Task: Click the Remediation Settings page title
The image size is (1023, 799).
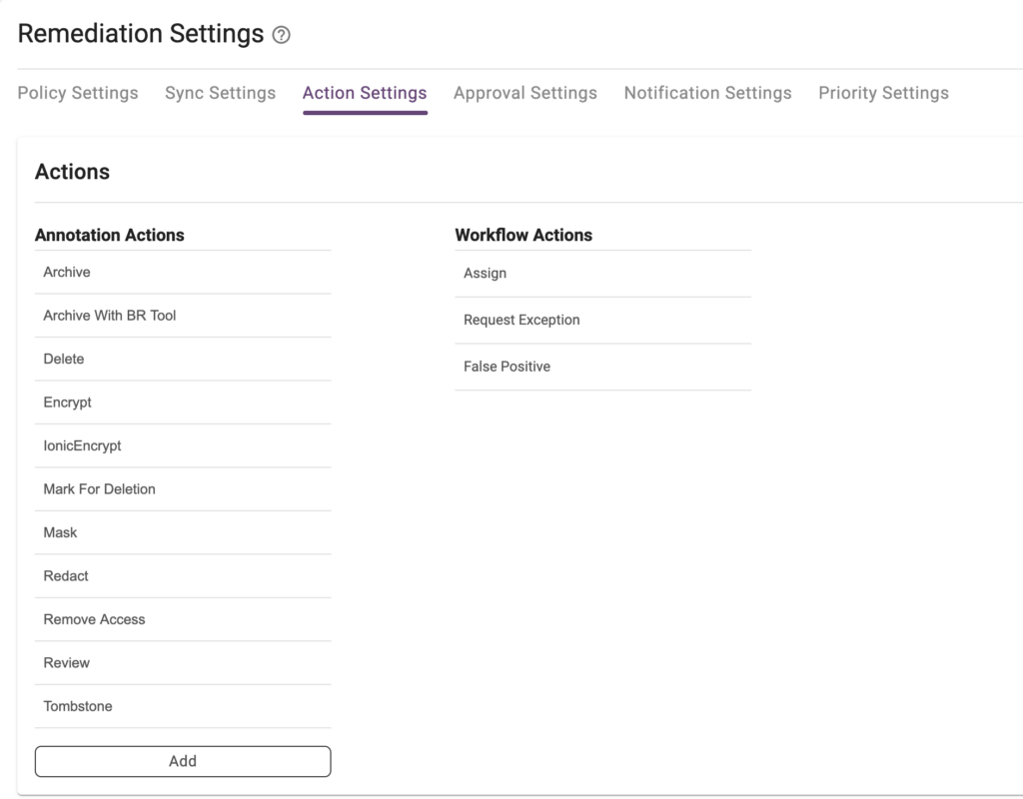Action: pyautogui.click(x=141, y=34)
